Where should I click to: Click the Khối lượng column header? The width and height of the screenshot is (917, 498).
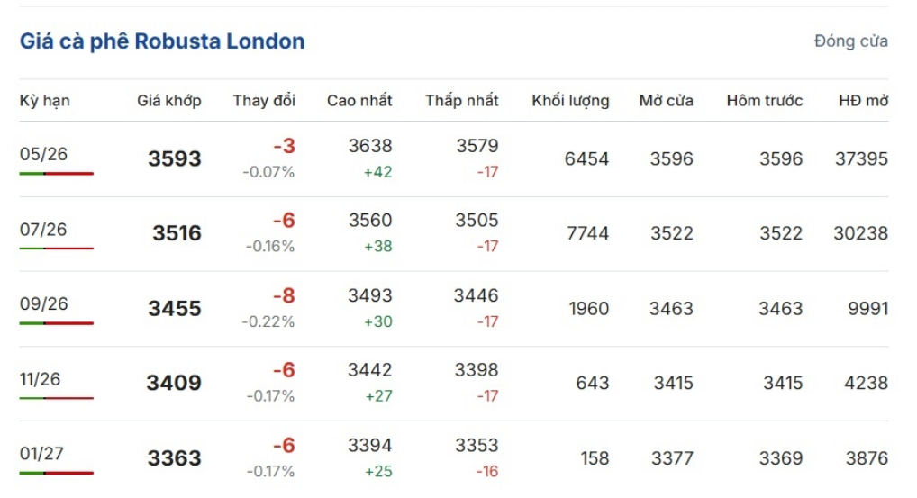(570, 101)
